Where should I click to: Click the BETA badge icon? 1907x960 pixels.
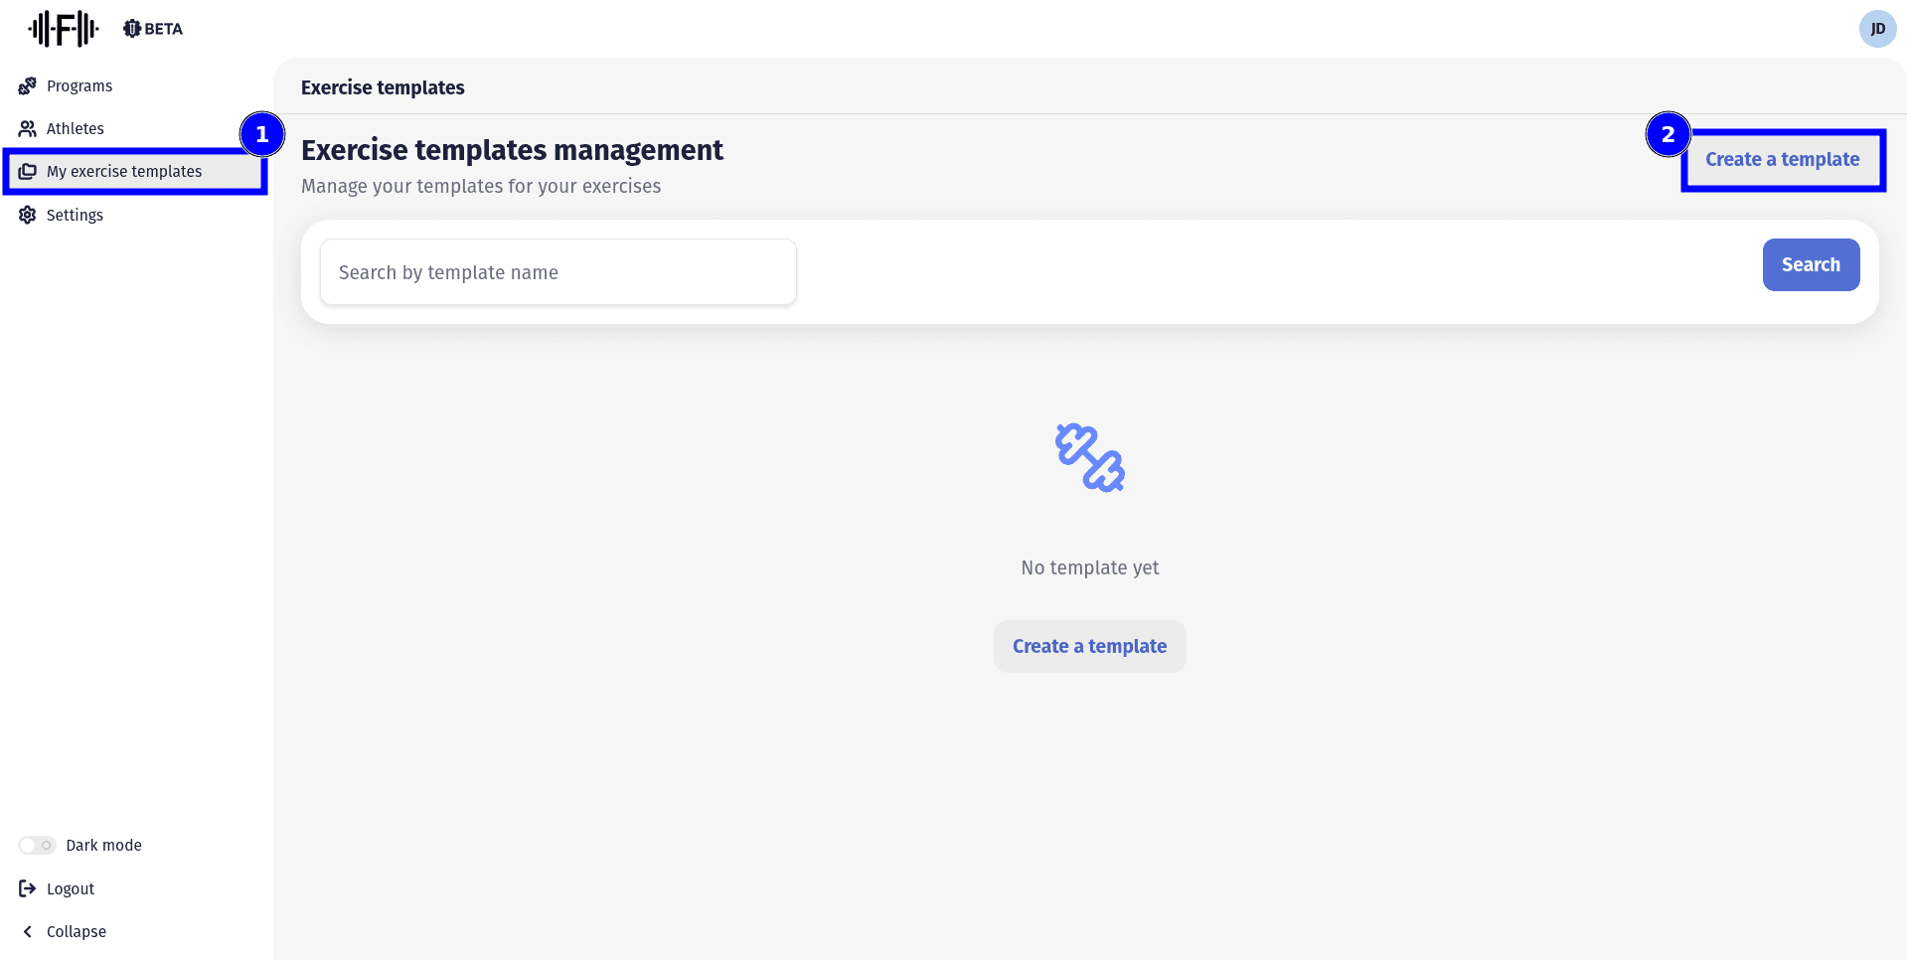click(x=132, y=29)
